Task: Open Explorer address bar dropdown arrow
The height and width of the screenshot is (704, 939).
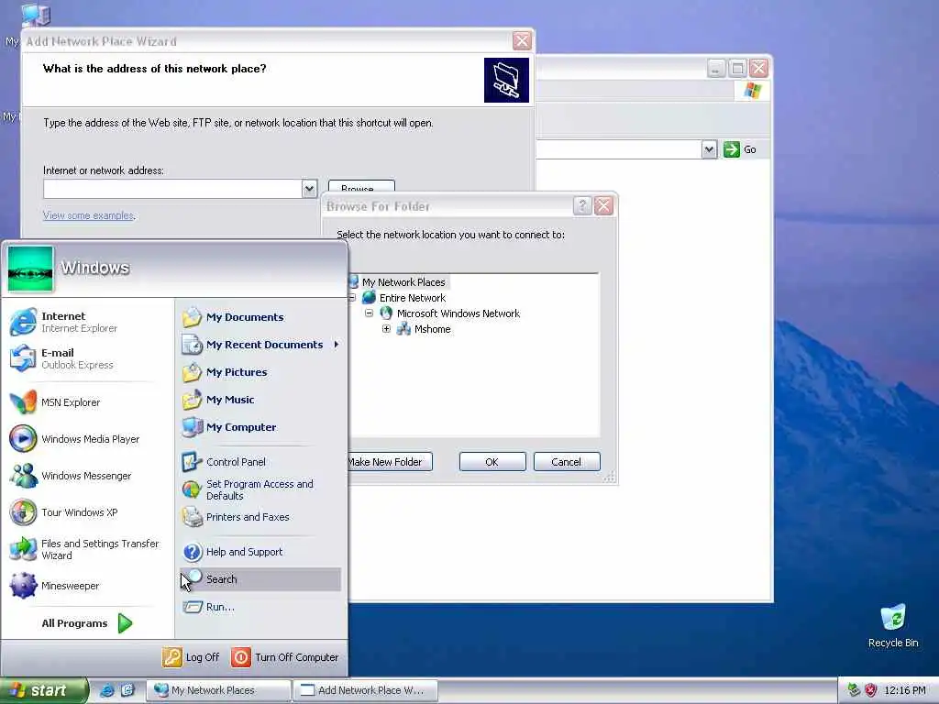Action: 709,149
